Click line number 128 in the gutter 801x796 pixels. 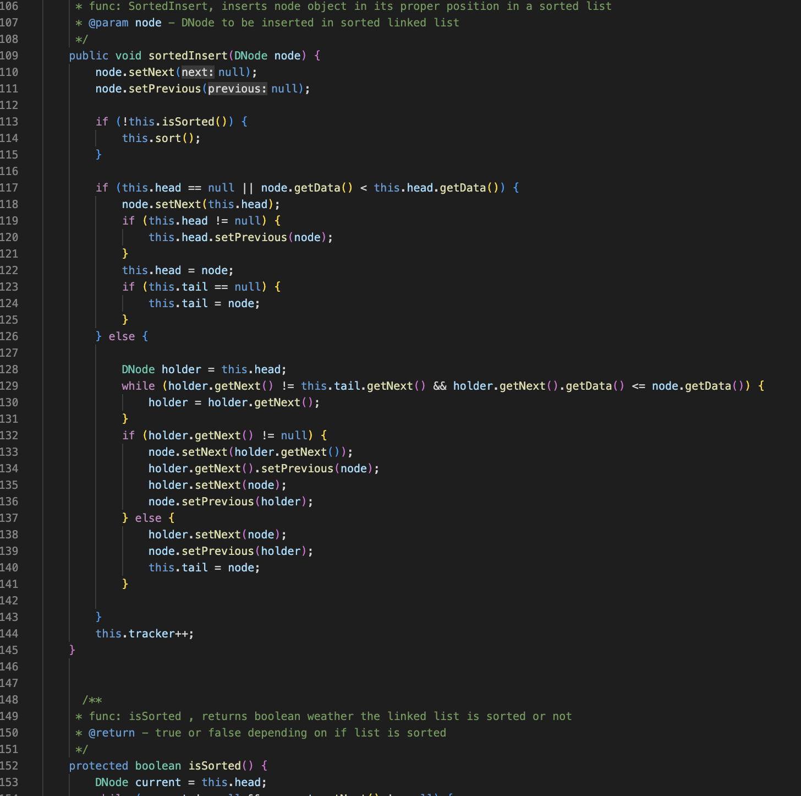[x=9, y=369]
